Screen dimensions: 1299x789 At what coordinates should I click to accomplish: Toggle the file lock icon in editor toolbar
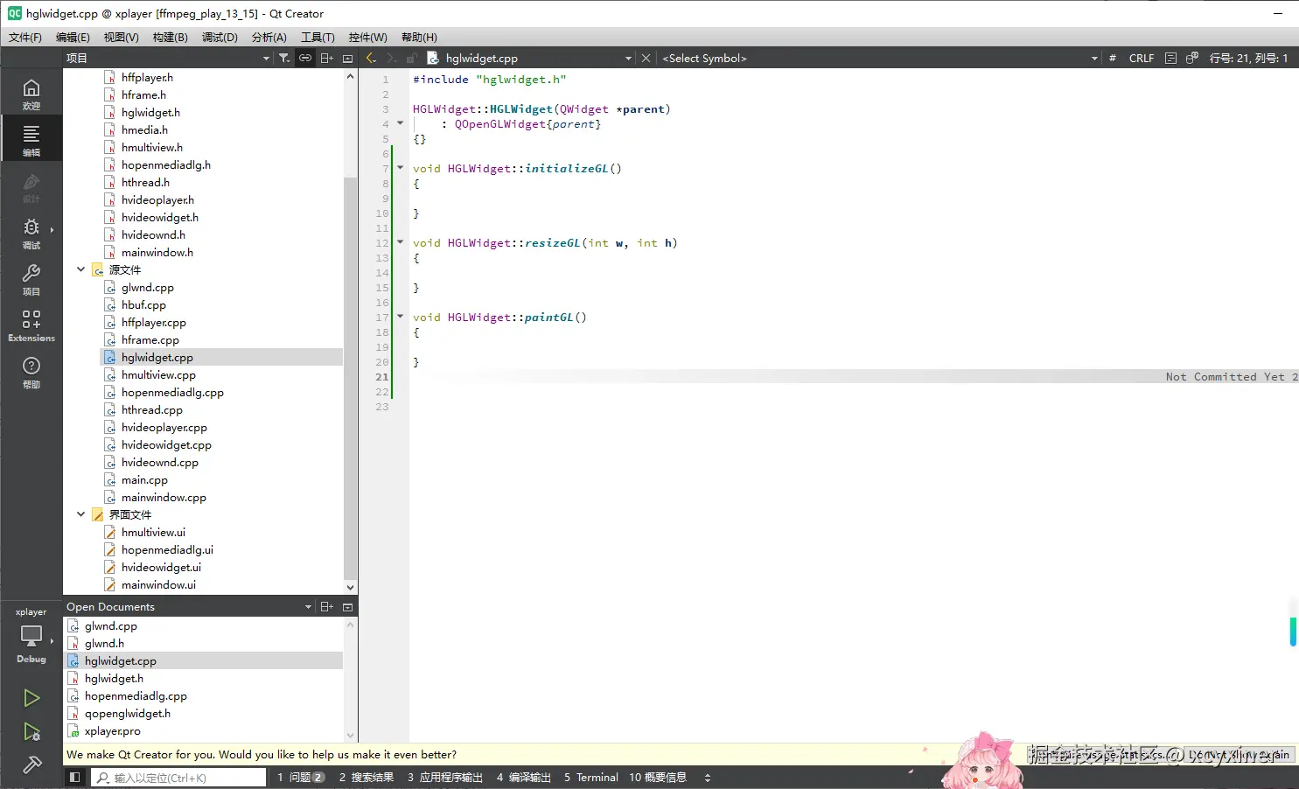(x=411, y=58)
